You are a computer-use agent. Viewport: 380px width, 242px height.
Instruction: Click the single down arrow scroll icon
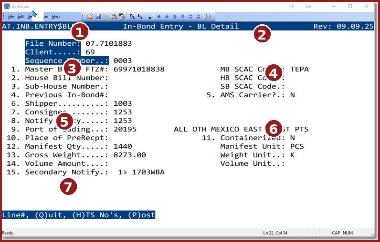tap(166, 16)
